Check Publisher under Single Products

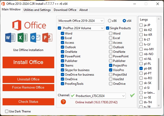pyautogui.click(x=111, y=61)
